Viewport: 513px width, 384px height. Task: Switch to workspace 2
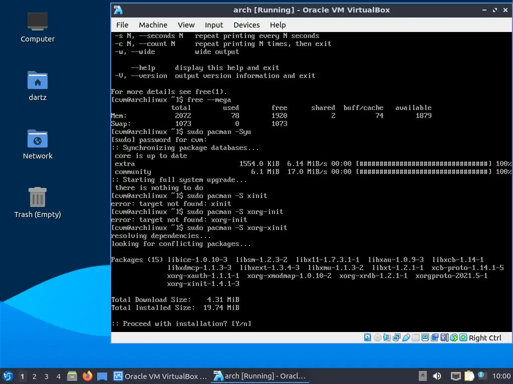tap(35, 376)
